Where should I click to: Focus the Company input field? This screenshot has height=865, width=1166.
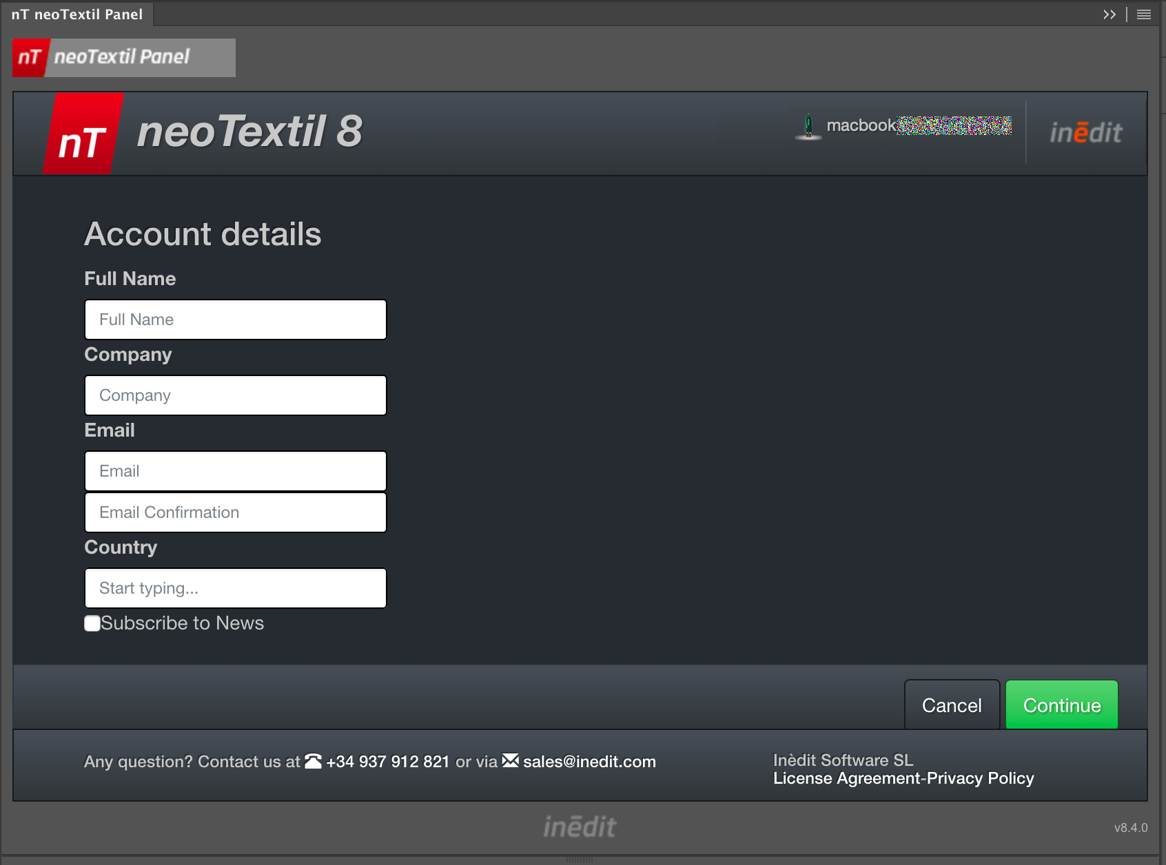[236, 395]
